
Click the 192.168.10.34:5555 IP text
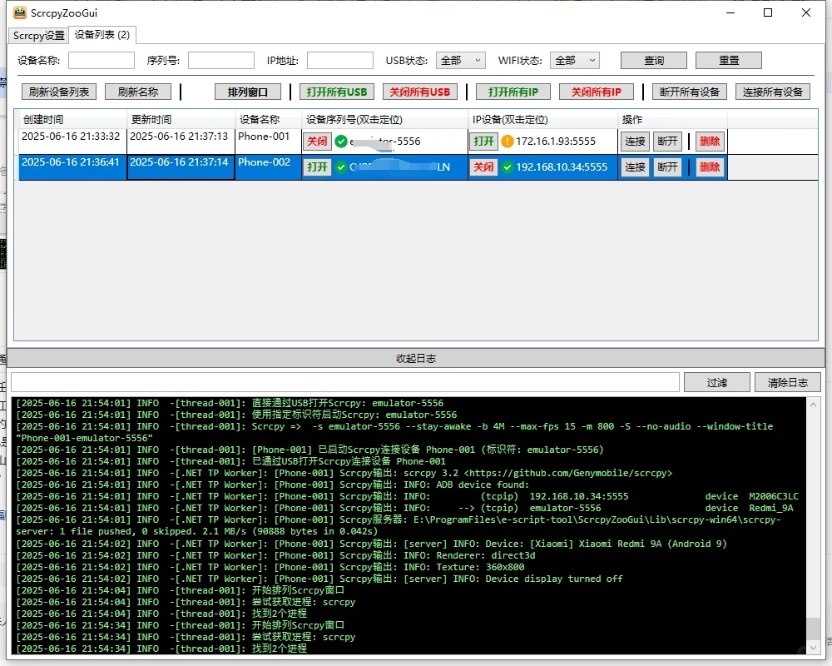pyautogui.click(x=562, y=166)
